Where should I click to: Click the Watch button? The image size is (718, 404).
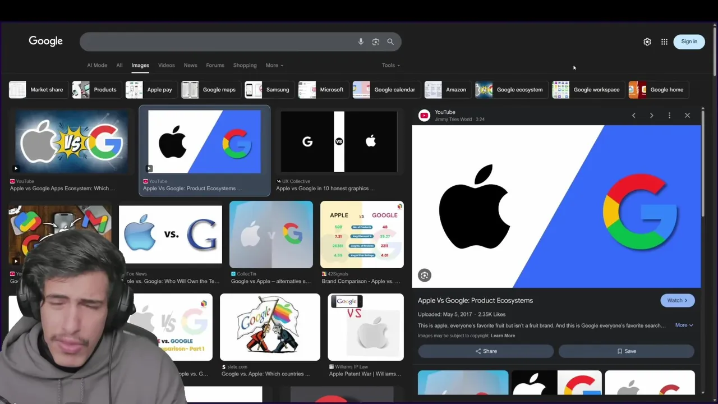tap(678, 300)
